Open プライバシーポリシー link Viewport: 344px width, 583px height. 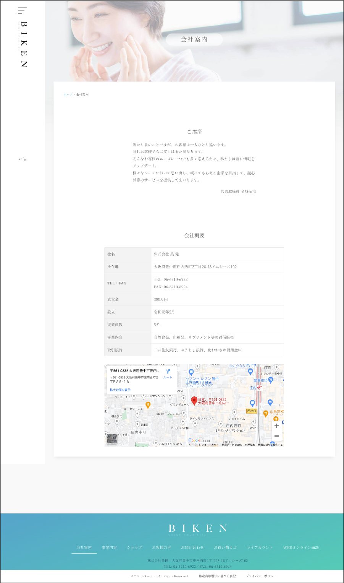(x=261, y=576)
